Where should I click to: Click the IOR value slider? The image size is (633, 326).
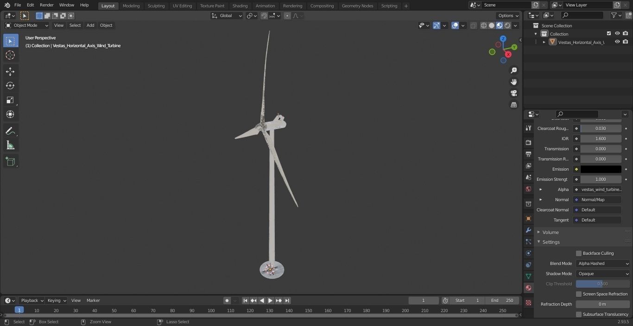coord(601,139)
